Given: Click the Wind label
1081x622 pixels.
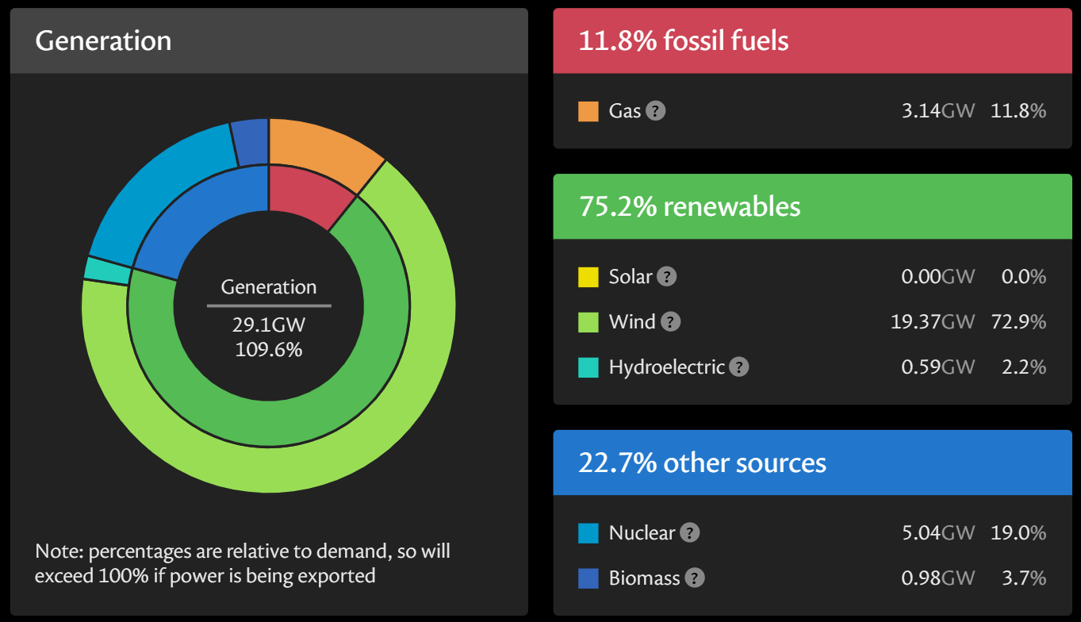Looking at the screenshot, I should (632, 322).
